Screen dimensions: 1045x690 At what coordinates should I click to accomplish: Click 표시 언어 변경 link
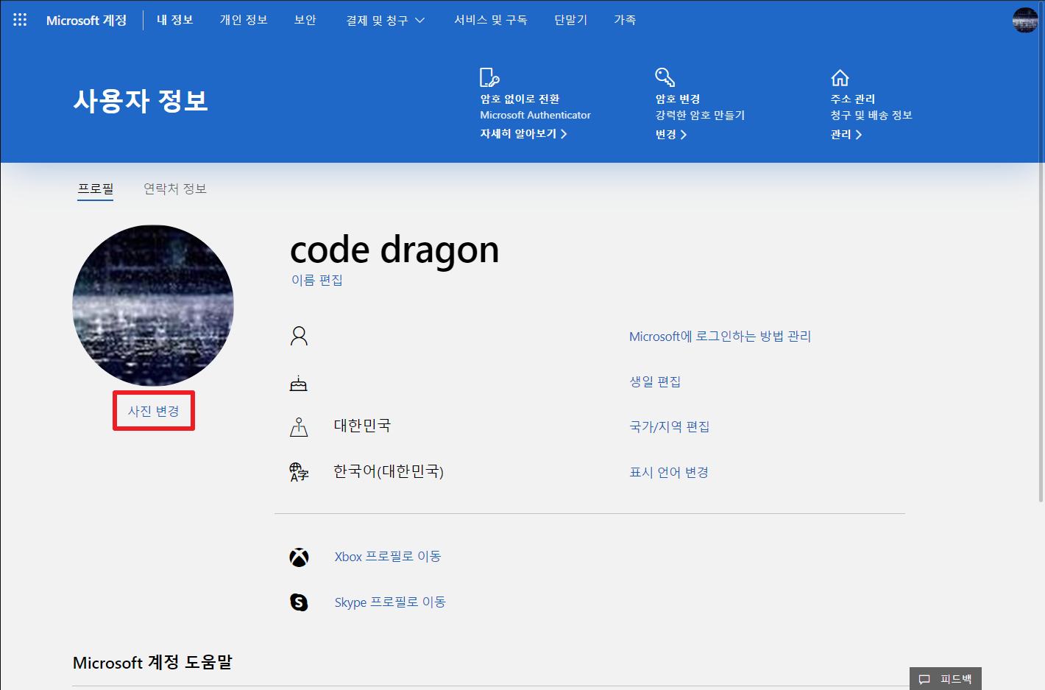(x=668, y=472)
